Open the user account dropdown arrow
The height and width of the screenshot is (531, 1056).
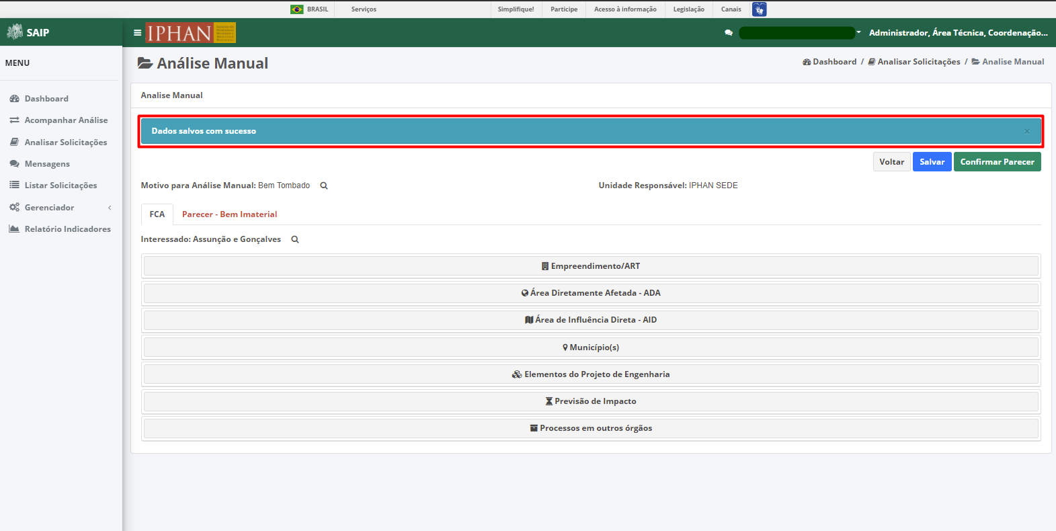pyautogui.click(x=858, y=32)
